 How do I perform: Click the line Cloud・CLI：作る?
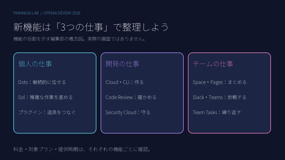[x=125, y=82]
